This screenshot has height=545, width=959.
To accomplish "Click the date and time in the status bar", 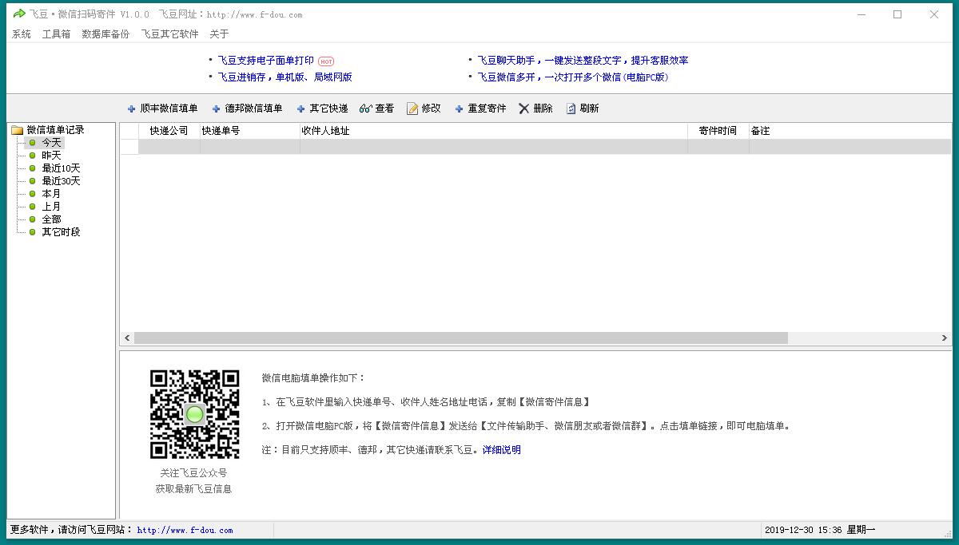I will point(820,530).
